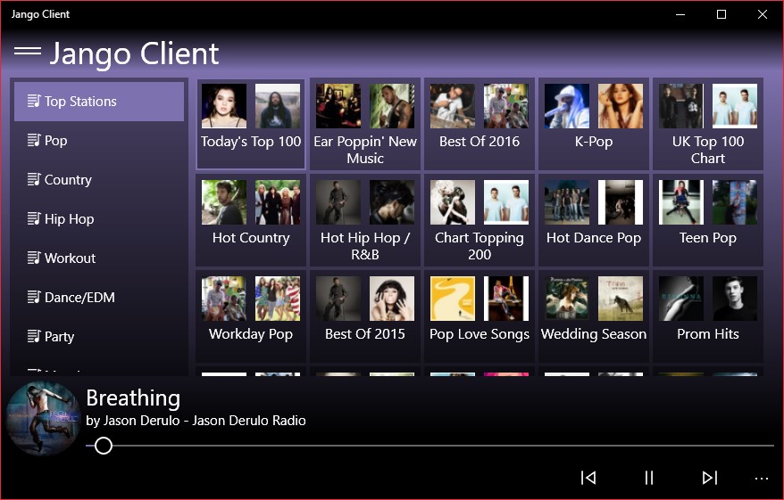Screen dimensions: 784x500
Task: Select the Country category
Action: pyautogui.click(x=99, y=180)
